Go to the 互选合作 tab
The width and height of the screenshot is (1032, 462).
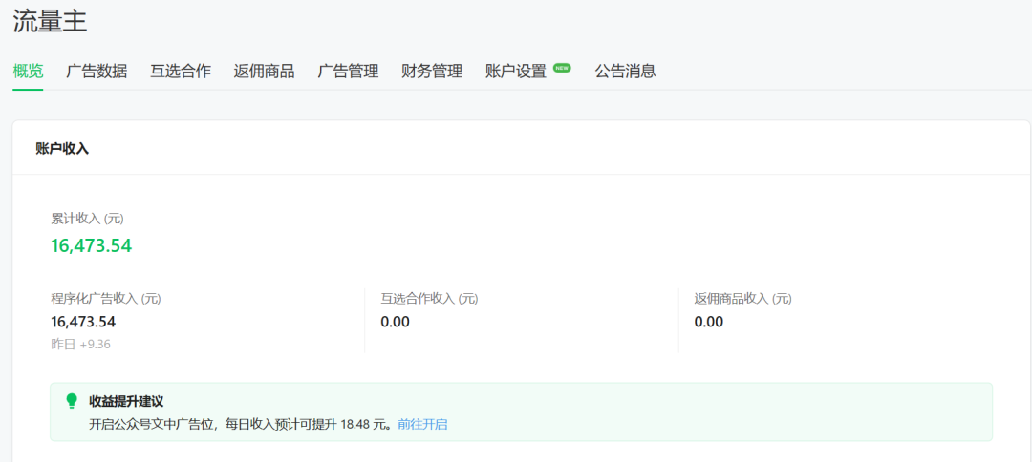pyautogui.click(x=181, y=72)
